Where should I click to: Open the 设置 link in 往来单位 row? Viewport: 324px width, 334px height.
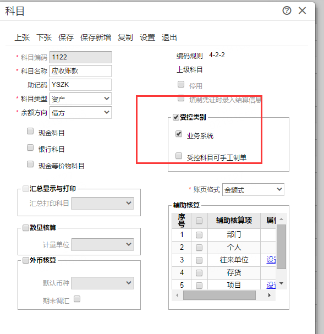click(271, 260)
